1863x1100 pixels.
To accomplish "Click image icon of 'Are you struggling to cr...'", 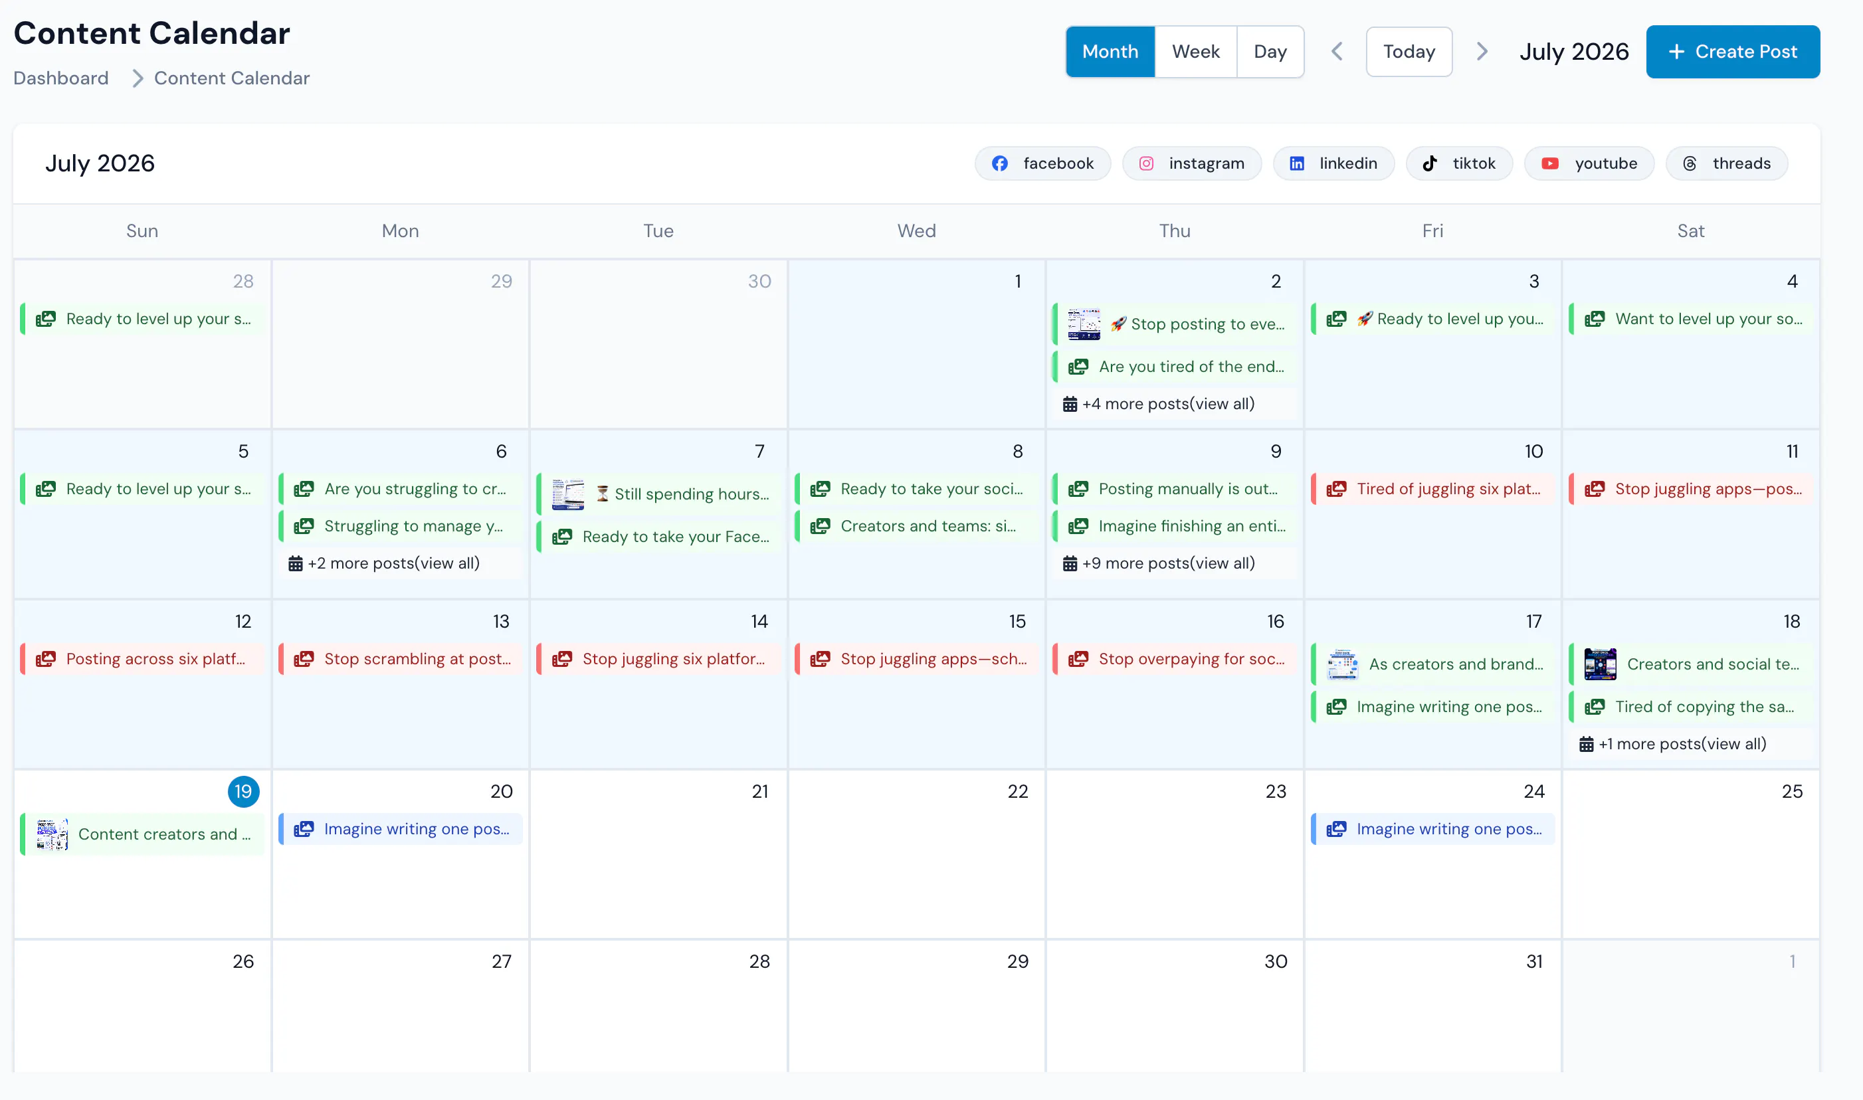I will coord(304,488).
